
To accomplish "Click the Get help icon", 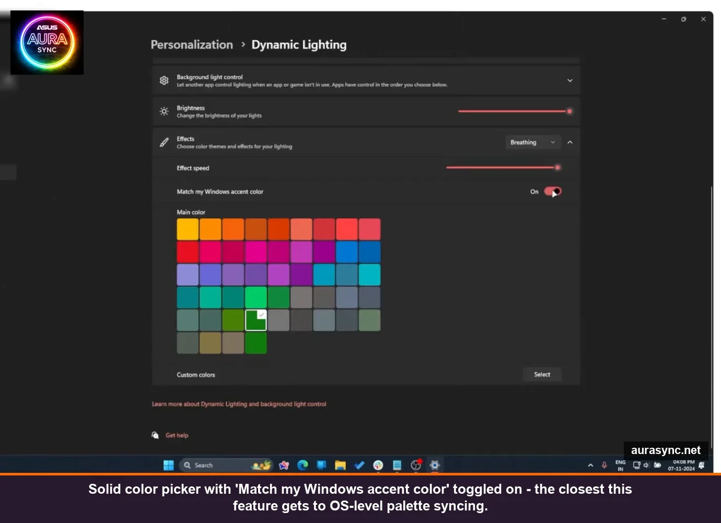I will coord(155,435).
